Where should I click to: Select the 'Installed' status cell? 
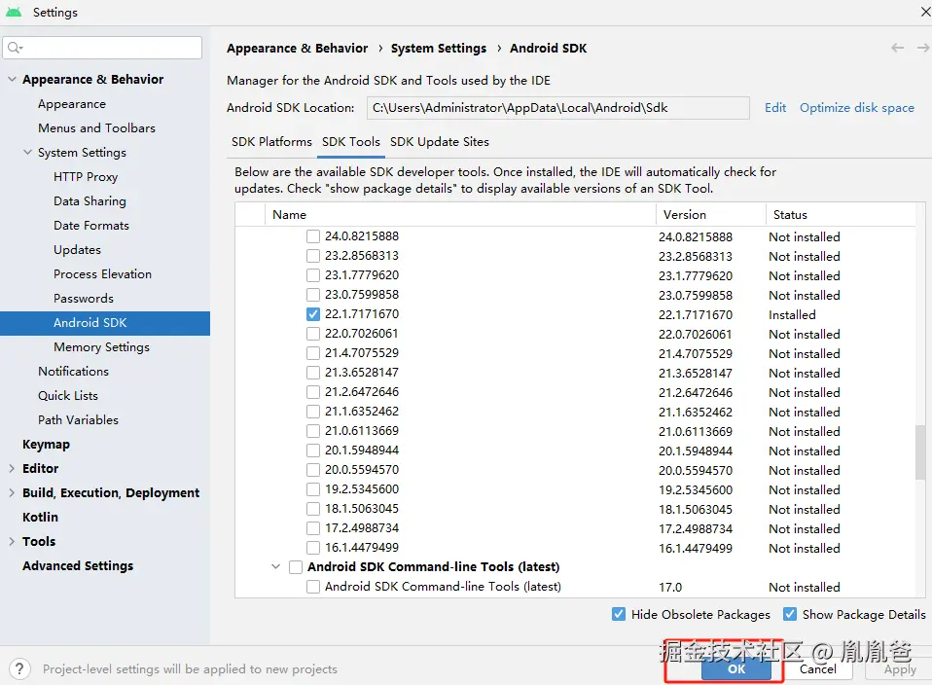coord(792,314)
